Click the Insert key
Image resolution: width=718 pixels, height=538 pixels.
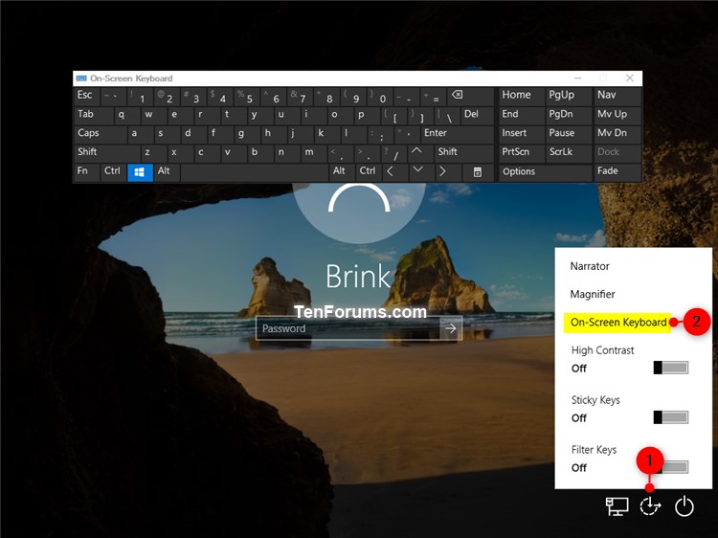tap(522, 135)
